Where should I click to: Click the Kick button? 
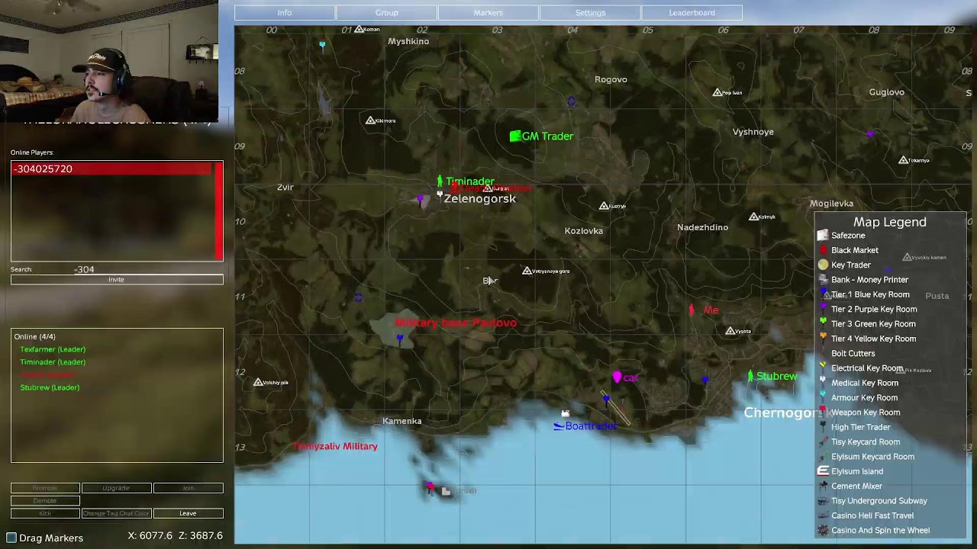tap(45, 513)
